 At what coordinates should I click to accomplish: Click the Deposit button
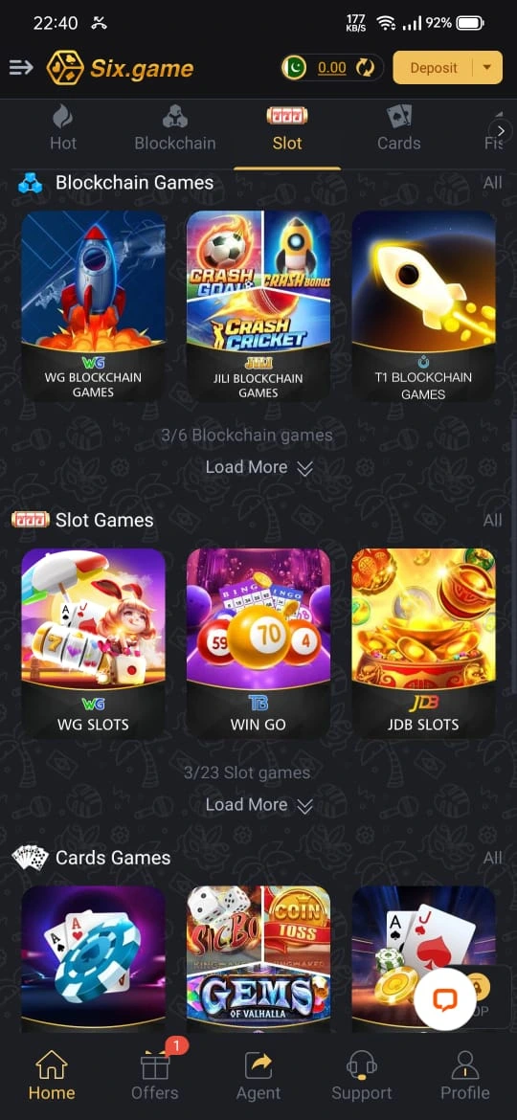[434, 68]
